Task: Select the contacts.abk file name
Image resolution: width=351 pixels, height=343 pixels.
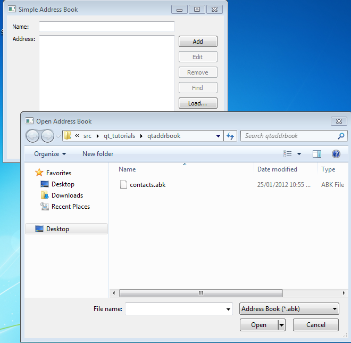Action: [147, 185]
